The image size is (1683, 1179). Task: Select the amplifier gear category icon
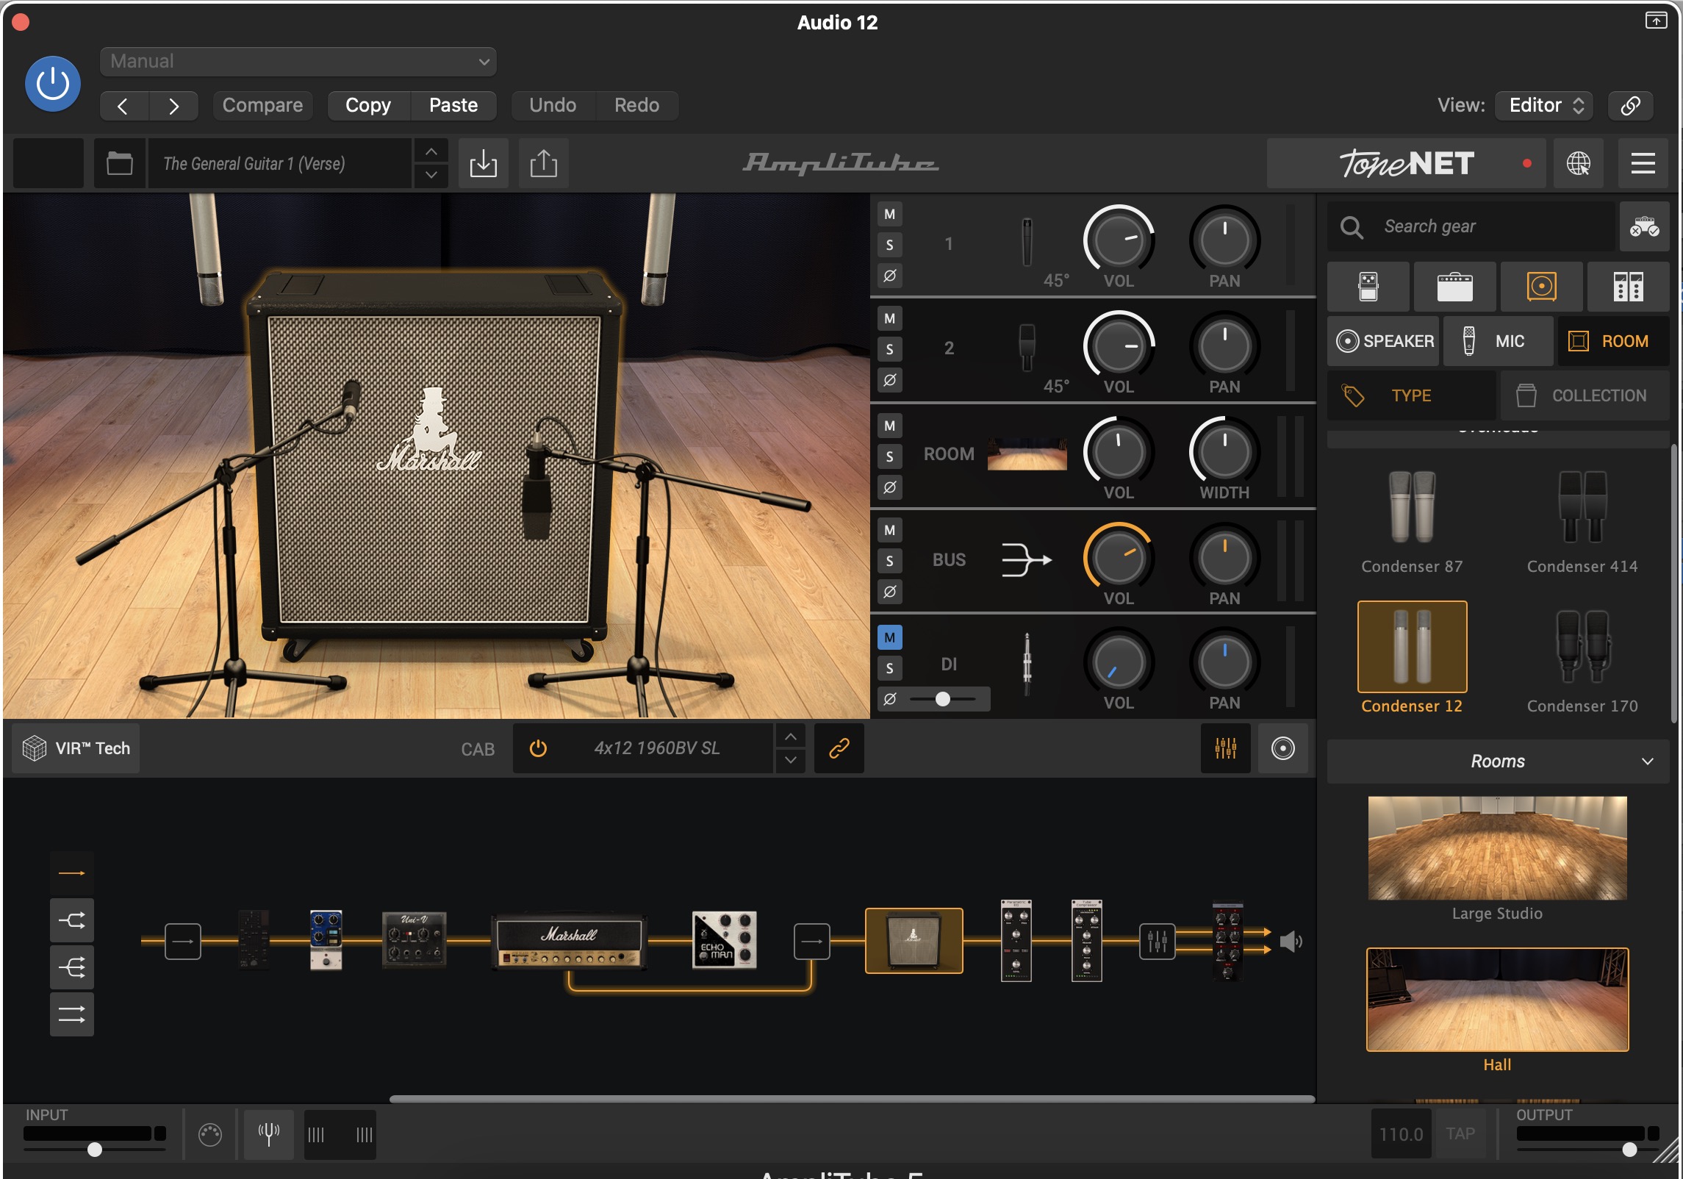[1455, 287]
